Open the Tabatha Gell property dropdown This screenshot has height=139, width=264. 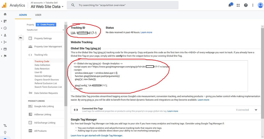(45, 30)
